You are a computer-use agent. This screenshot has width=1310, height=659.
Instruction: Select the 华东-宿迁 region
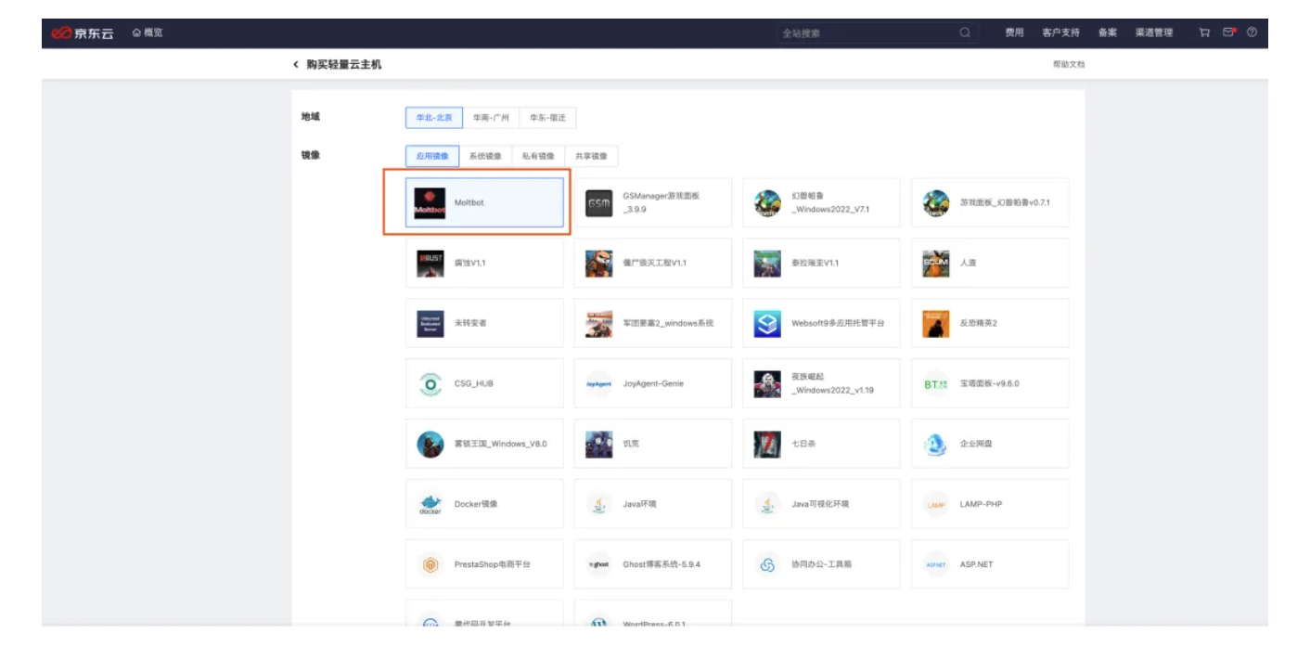click(x=548, y=118)
